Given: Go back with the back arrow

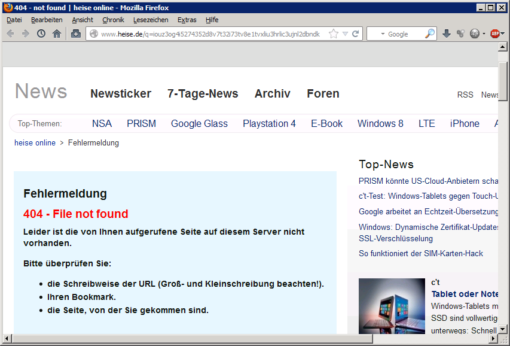Looking at the screenshot, I should point(10,34).
